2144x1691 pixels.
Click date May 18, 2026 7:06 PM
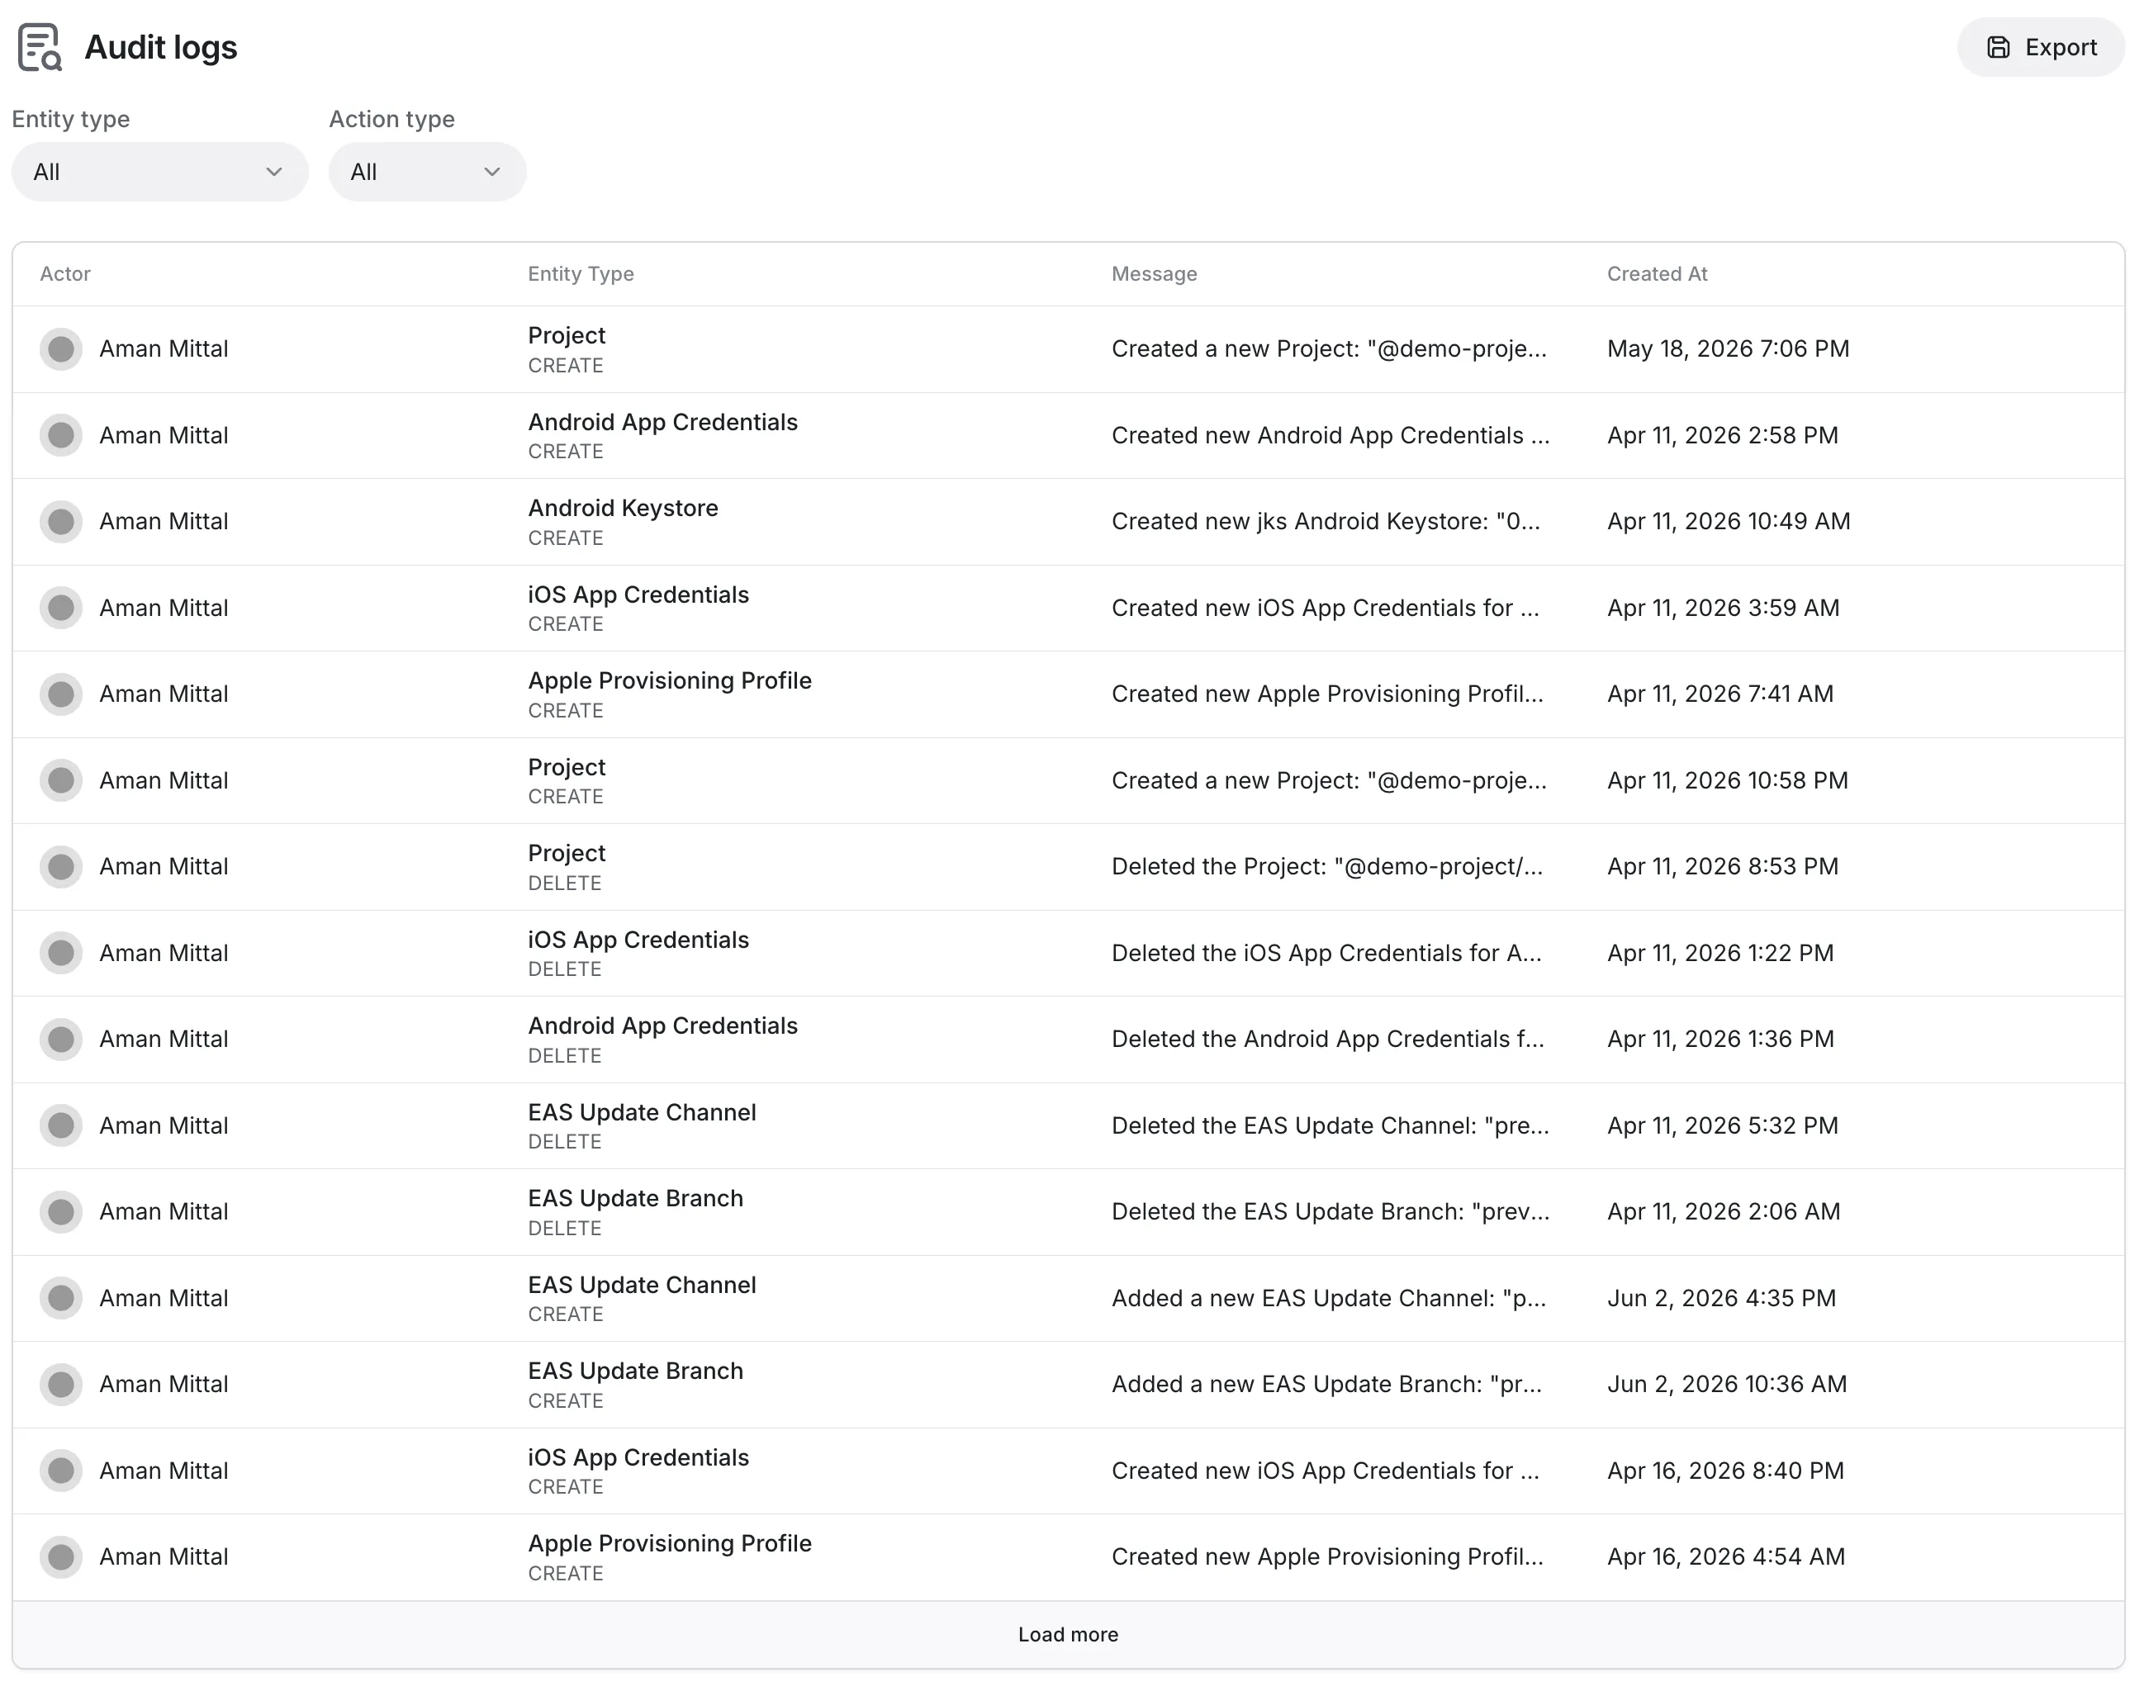point(1728,349)
